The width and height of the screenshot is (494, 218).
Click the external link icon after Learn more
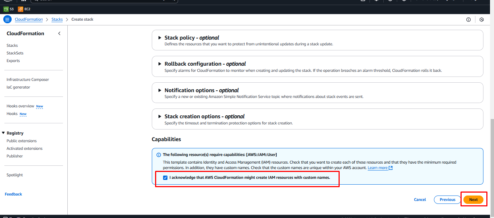pos(391,168)
